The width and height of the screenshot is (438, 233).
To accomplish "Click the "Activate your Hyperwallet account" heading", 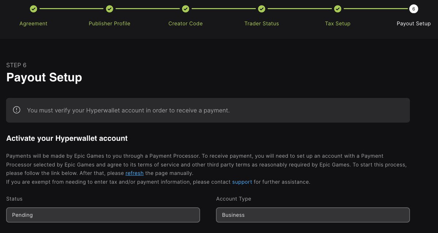I will 67,139.
